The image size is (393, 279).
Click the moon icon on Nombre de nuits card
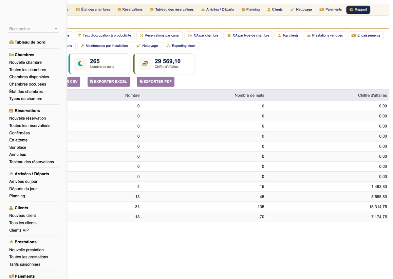click(81, 64)
